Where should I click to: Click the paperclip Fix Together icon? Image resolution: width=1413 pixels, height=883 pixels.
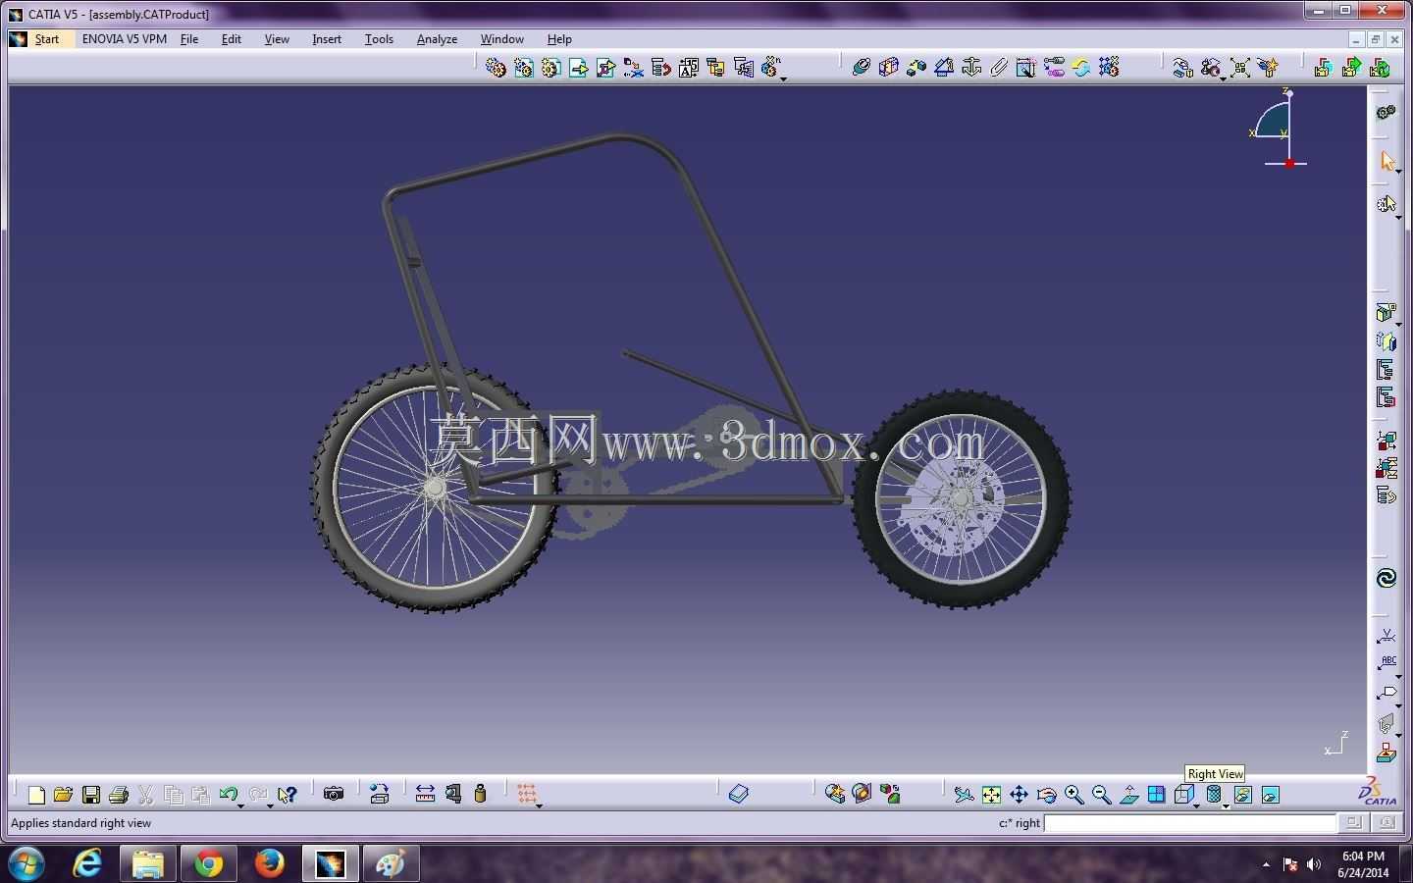click(x=999, y=68)
